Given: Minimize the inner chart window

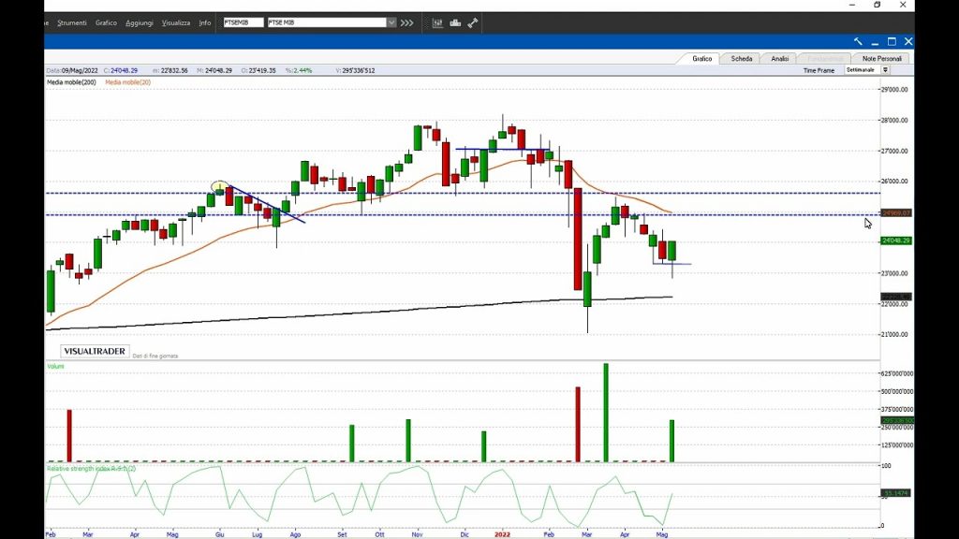Looking at the screenshot, I should pos(875,41).
